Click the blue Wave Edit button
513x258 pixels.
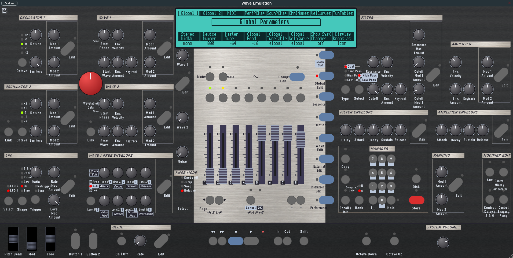(x=326, y=138)
